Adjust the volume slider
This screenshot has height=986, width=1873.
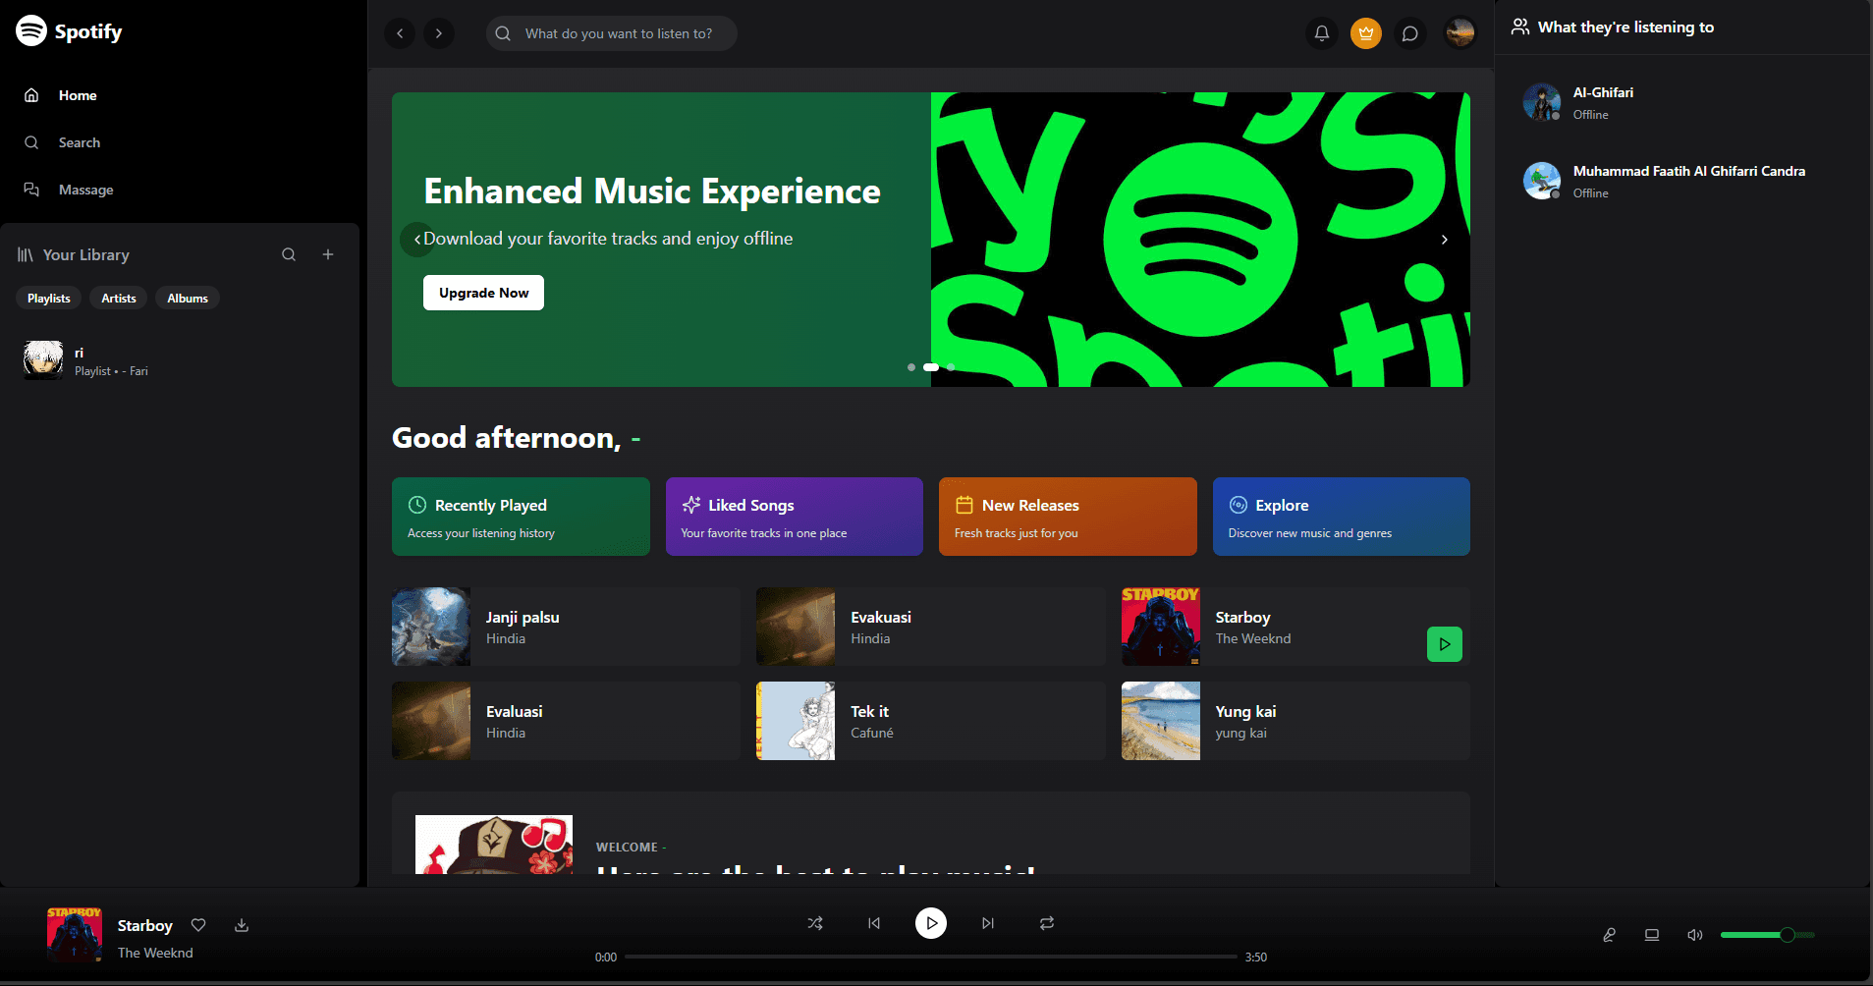click(x=1767, y=935)
